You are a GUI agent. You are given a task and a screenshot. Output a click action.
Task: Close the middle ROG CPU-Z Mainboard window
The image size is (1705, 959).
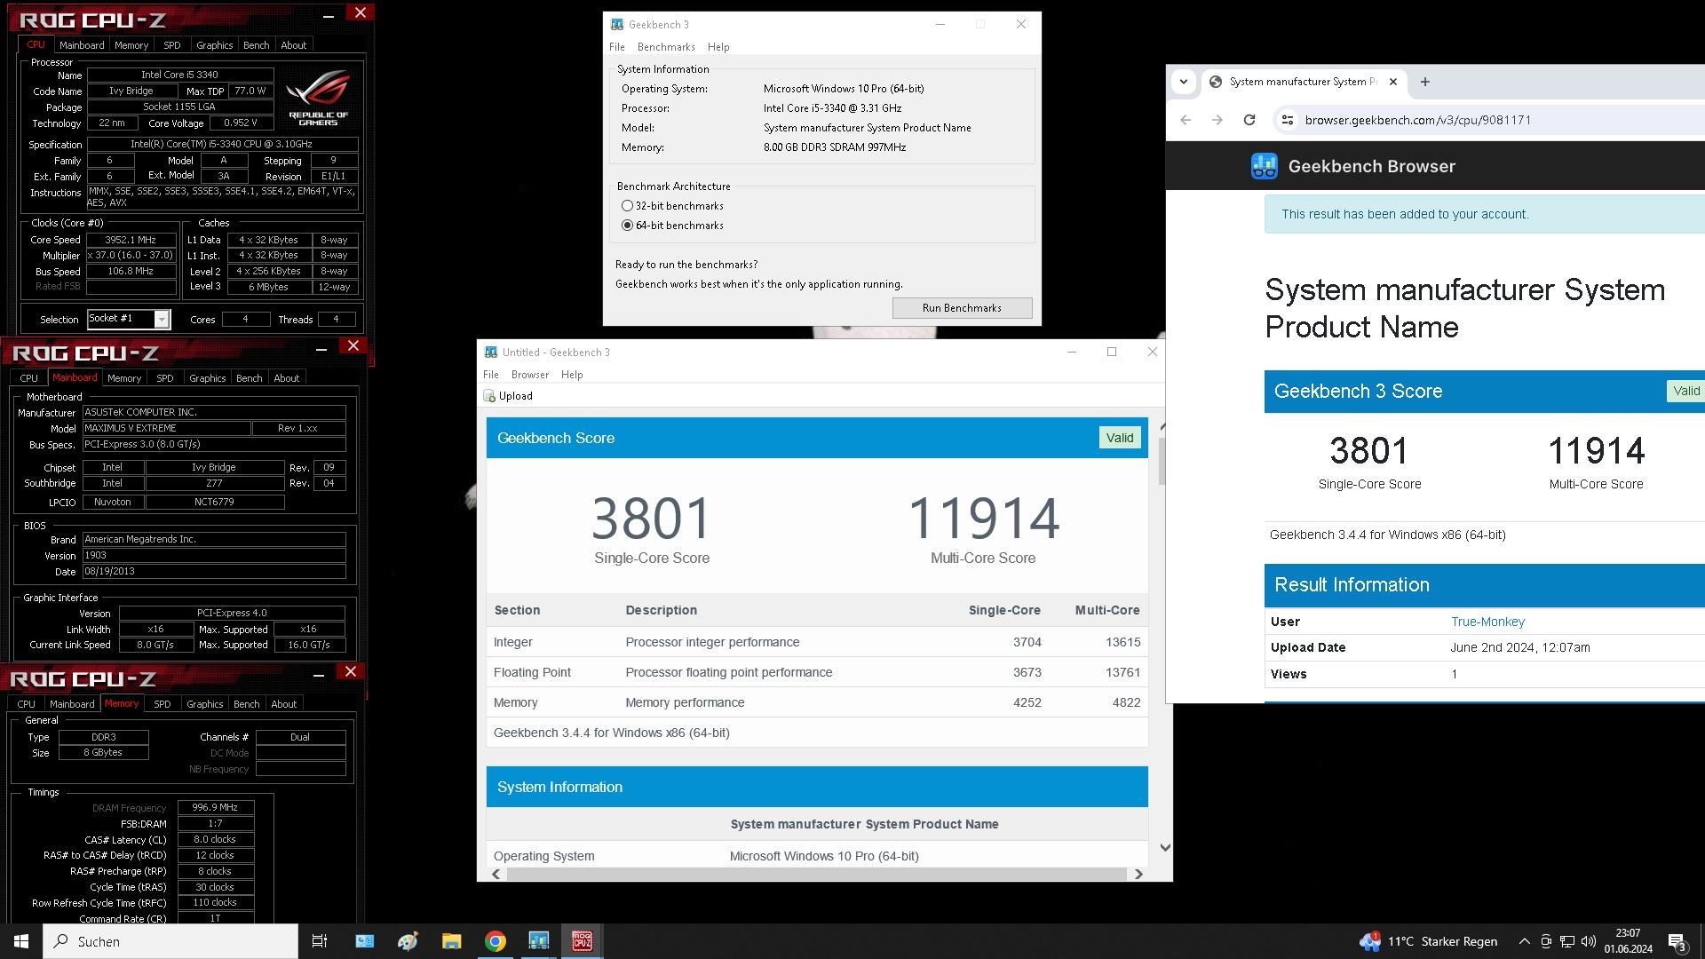[353, 346]
